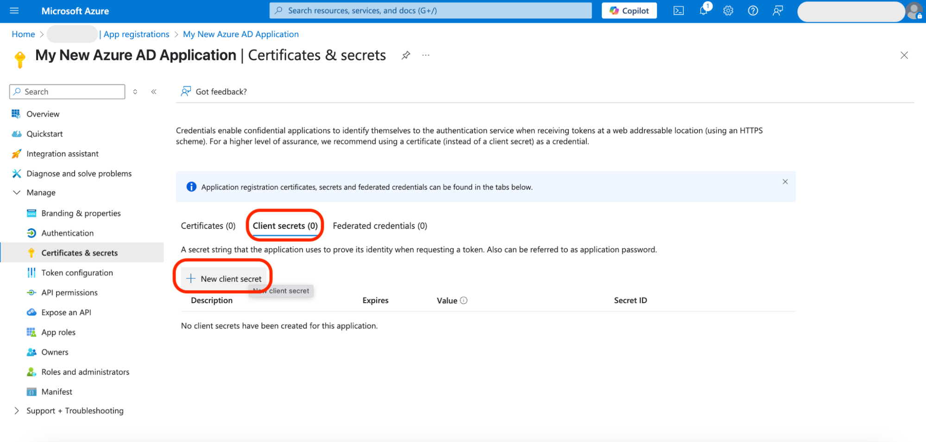This screenshot has width=926, height=442.
Task: Go to App registrations breadcrumb
Action: pos(136,34)
